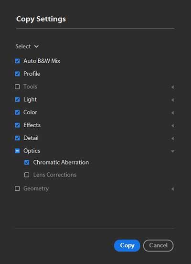Expand the Effects section arrow
Image resolution: width=191 pixels, height=264 pixels.
point(172,126)
